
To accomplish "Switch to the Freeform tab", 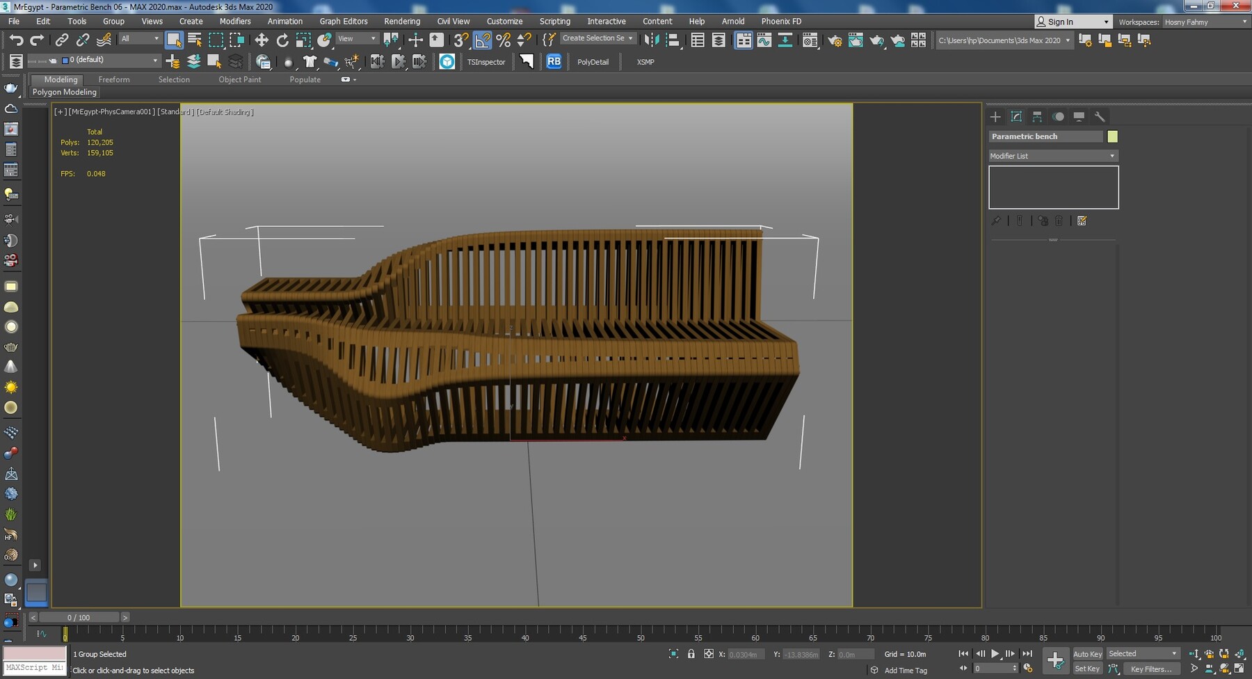I will (x=114, y=79).
